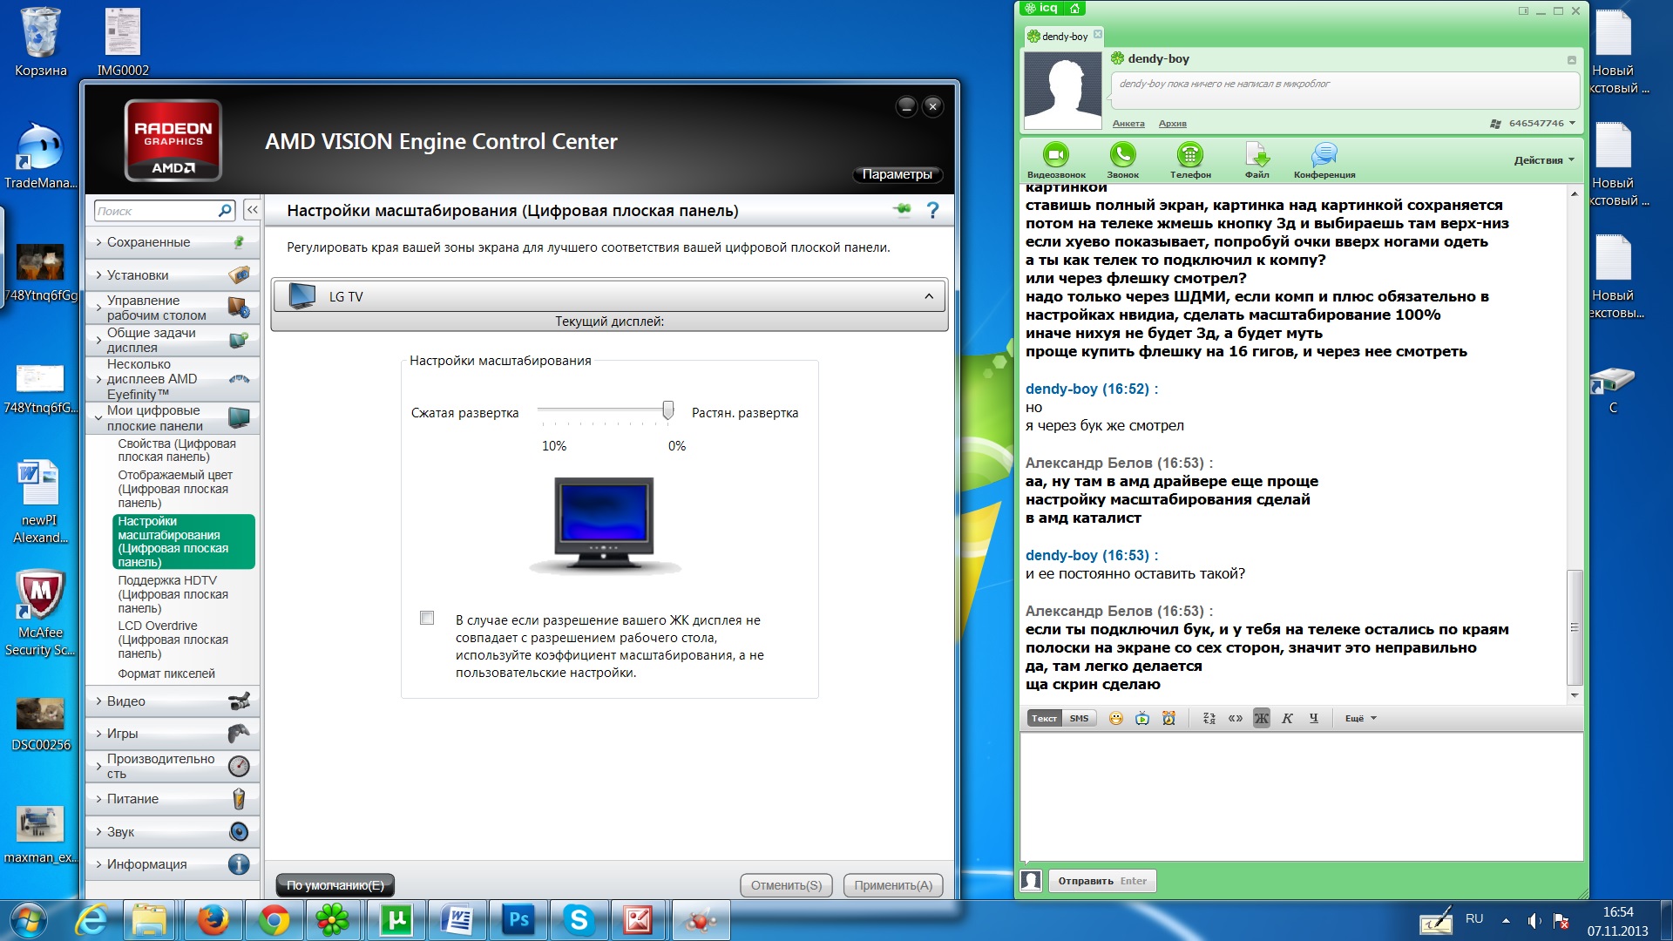Viewport: 1673px width, 941px height.
Task: Click the search magnifier icon in AMD sidebar
Action: click(225, 210)
